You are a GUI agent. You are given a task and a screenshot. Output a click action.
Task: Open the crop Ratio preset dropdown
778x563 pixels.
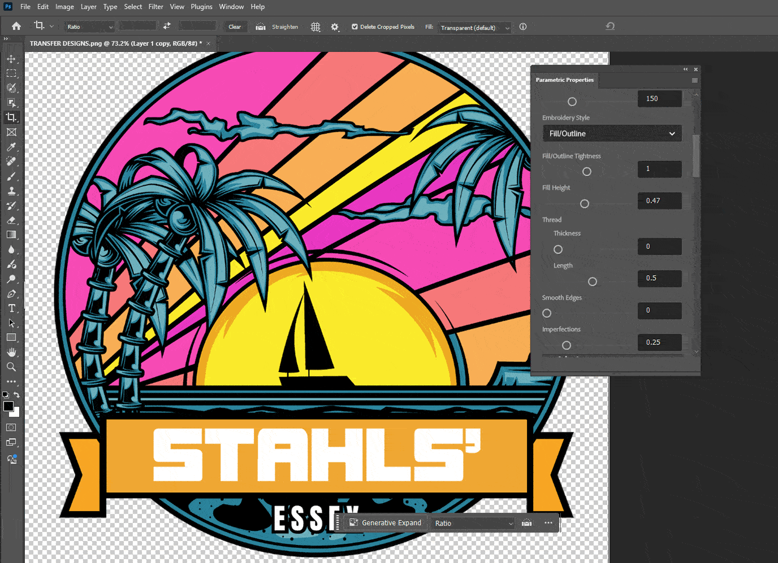pyautogui.click(x=89, y=27)
